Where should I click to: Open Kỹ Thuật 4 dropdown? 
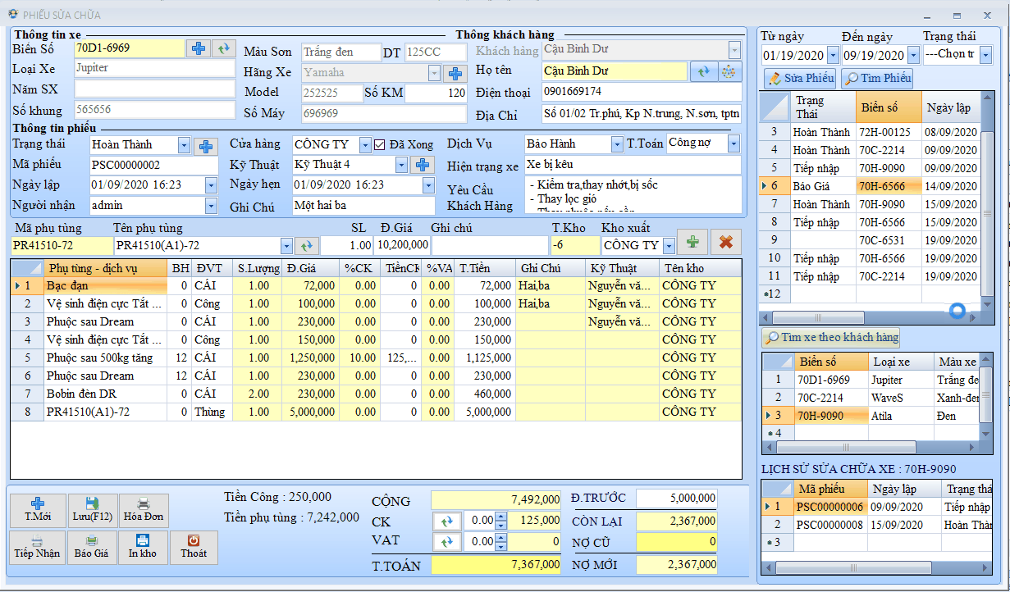401,165
